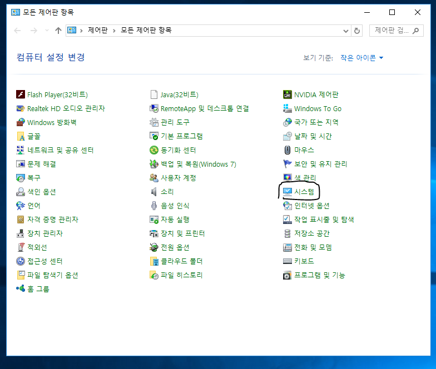Click the Windows 방화벽 brick-wall icon
The width and height of the screenshot is (436, 369).
tap(21, 122)
